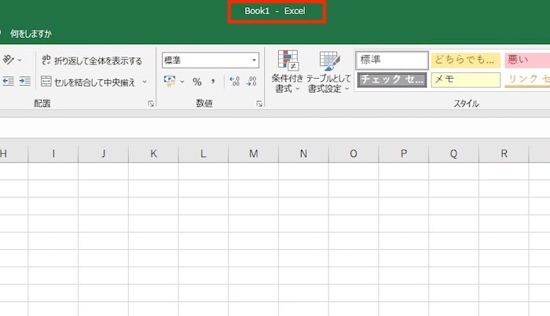Select column header R

point(504,153)
